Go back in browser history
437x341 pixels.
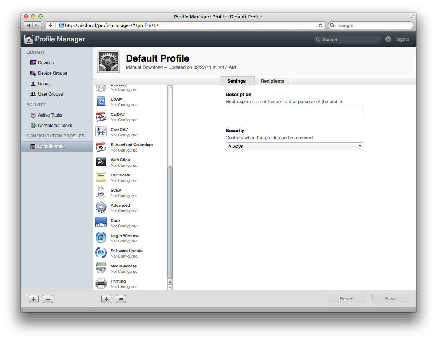[x=28, y=25]
